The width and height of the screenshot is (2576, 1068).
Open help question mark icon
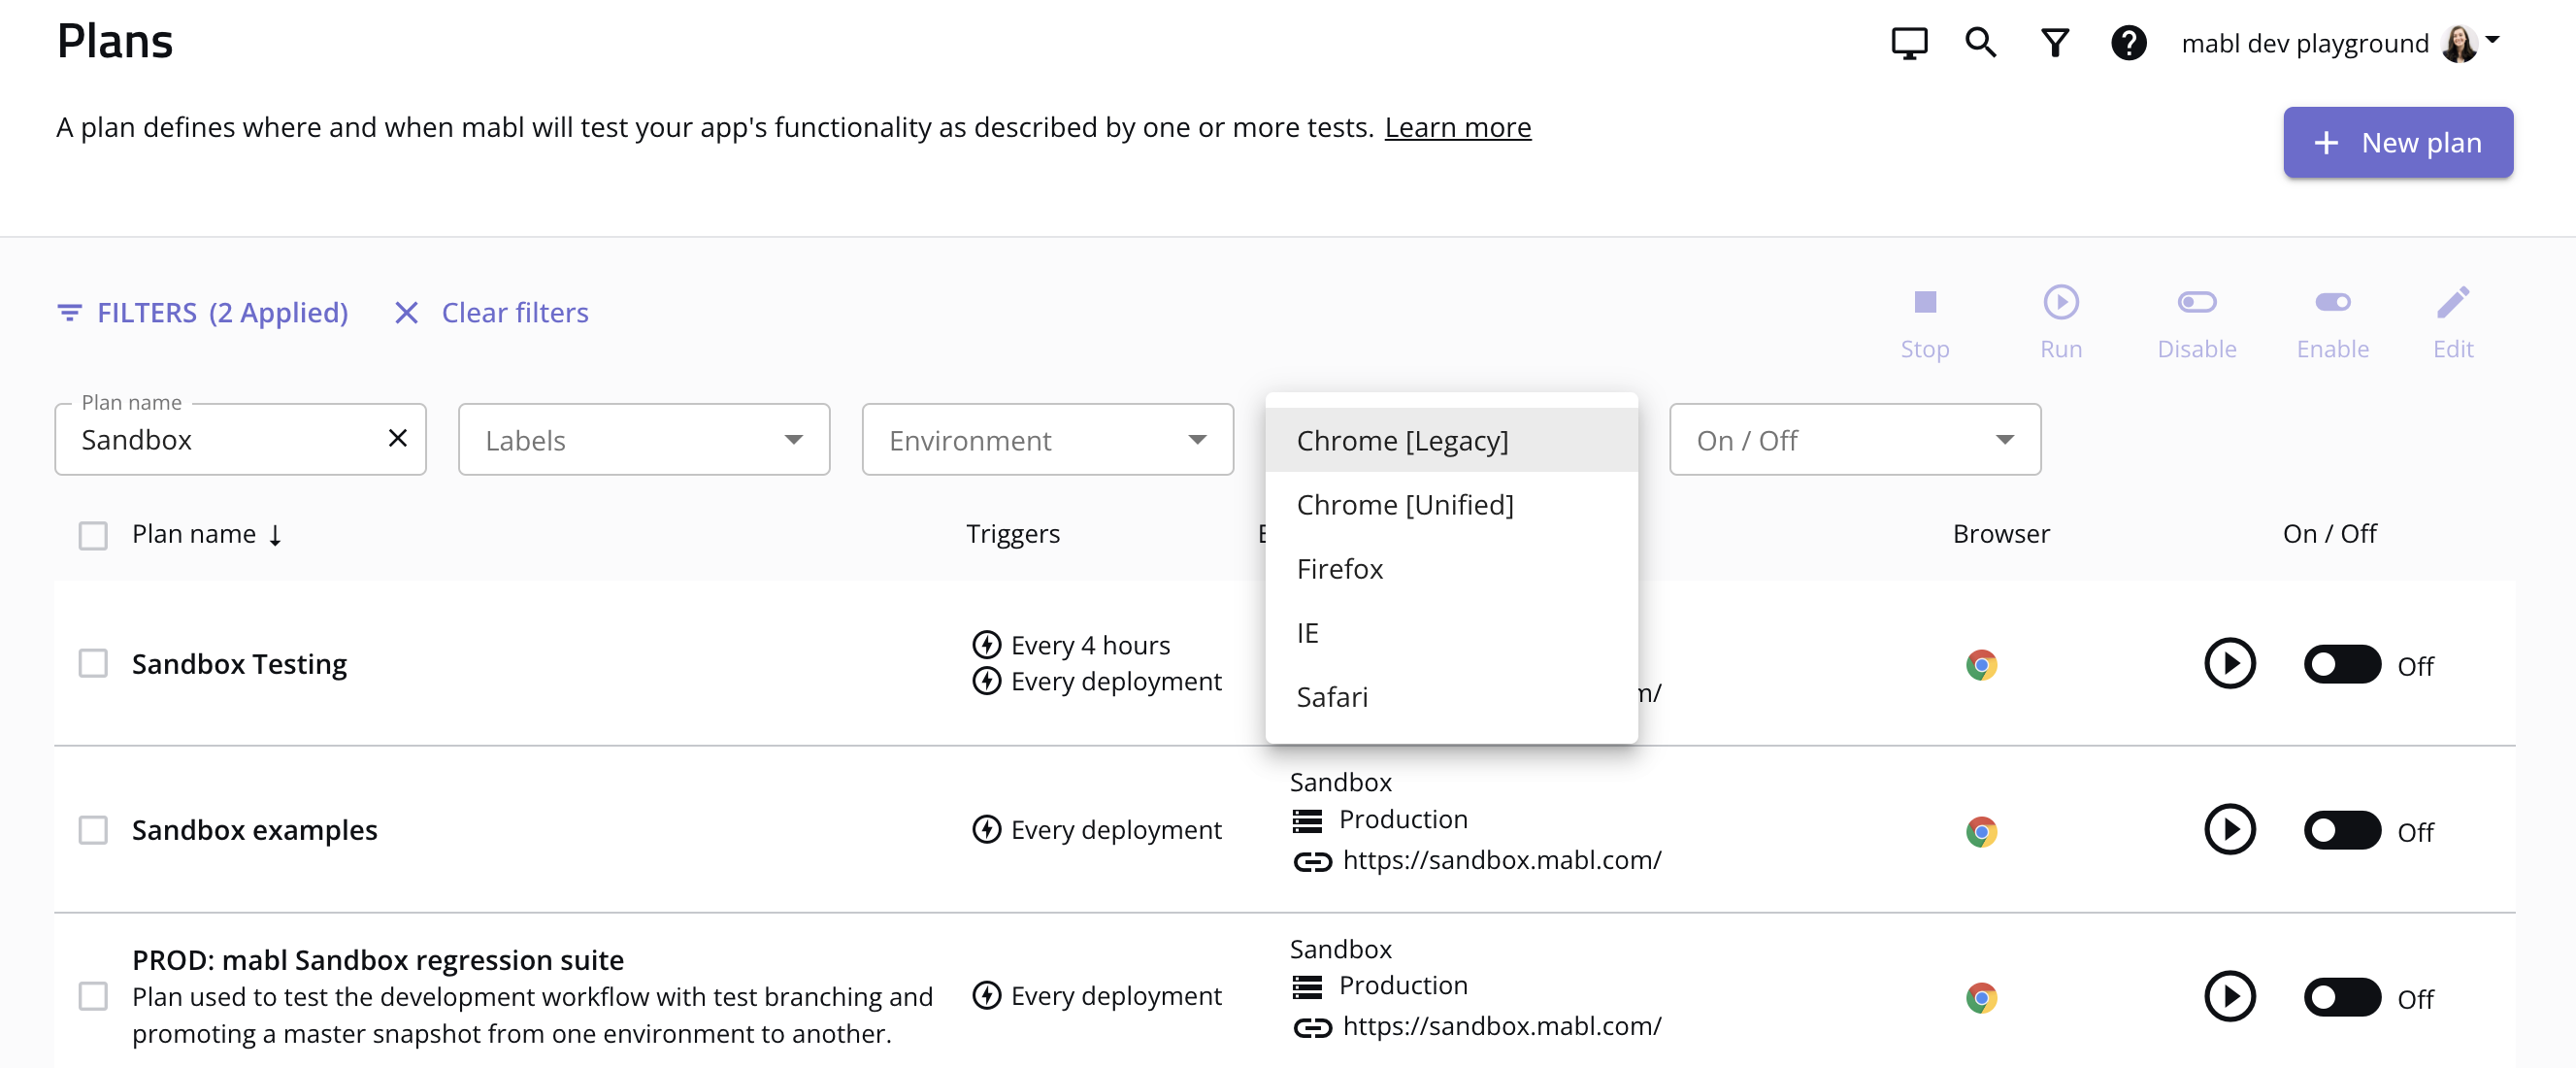2128,43
